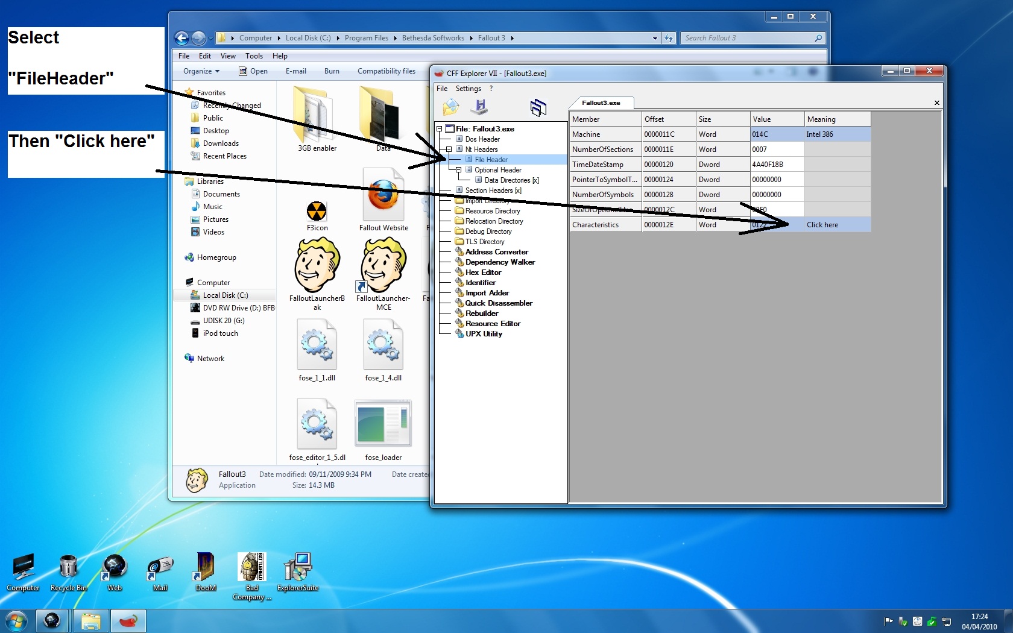Open the Settings menu in CFF Explorer
Viewport: 1013px width, 633px height.
point(468,89)
